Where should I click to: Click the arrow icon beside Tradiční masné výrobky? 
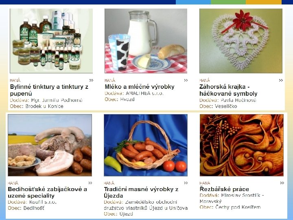[x=186, y=183]
